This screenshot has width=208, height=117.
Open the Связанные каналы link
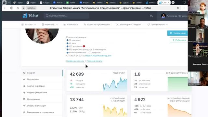75,61
